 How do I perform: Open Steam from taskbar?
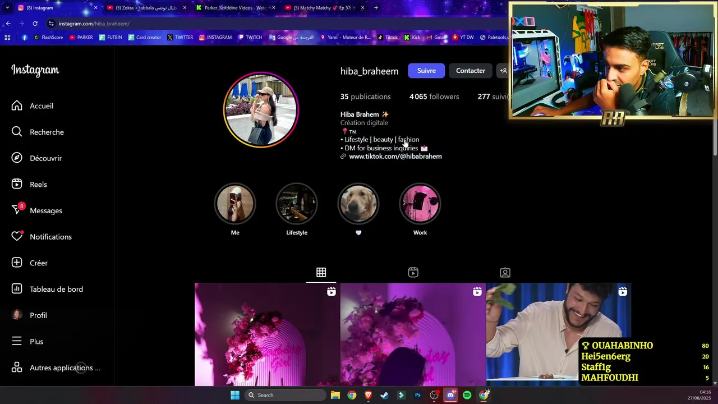coord(384,395)
